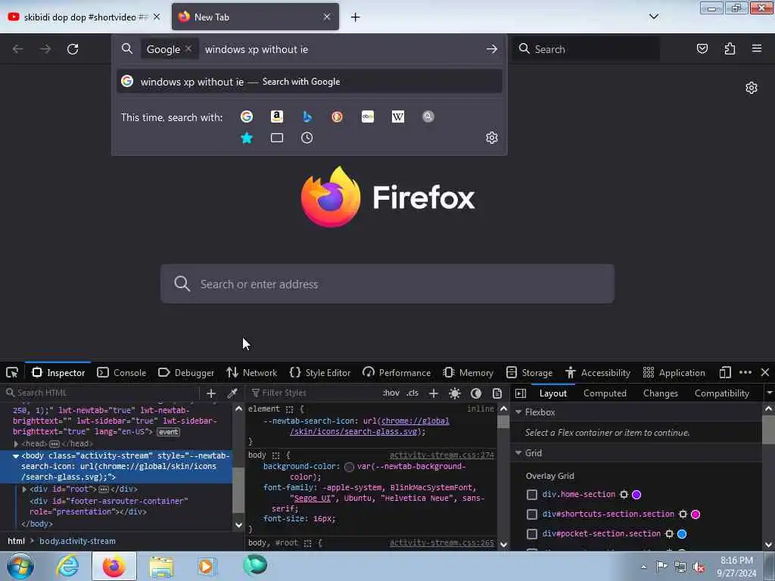Select the 'windows xp without ie' Google suggestion
The image size is (775, 581).
[310, 82]
